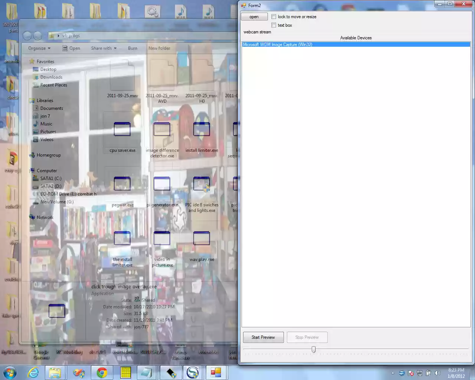Click the 'open' button in Form2
The image size is (475, 380).
coord(254,16)
